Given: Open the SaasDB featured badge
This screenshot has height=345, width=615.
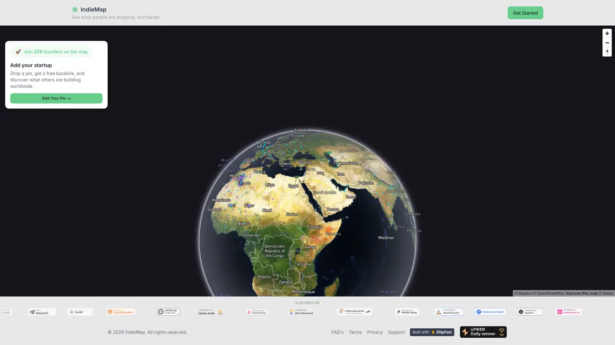Looking at the screenshot, I should coord(80,312).
